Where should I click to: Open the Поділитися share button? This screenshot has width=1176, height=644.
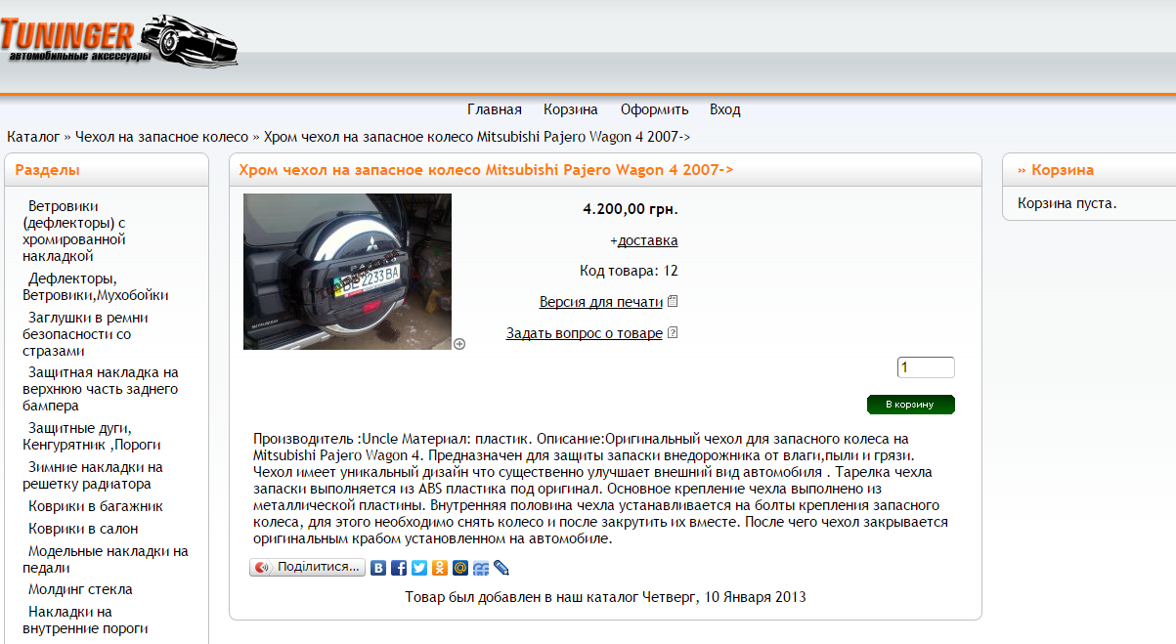[308, 568]
